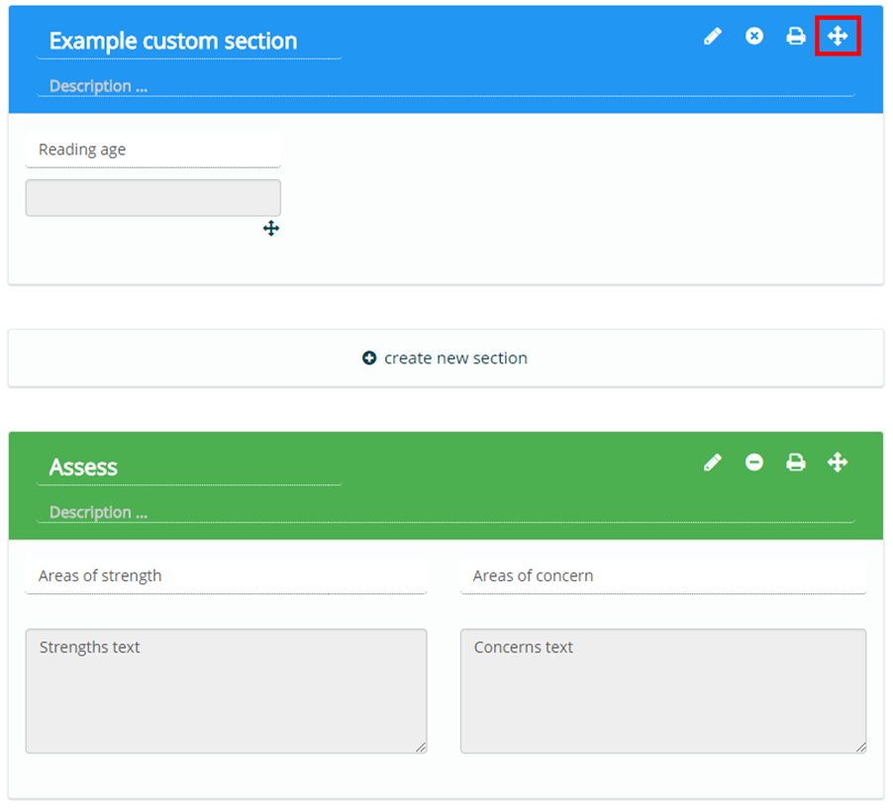Viewport: 893px width, 812px height.
Task: Click inside the Concerns text area
Action: (662, 691)
